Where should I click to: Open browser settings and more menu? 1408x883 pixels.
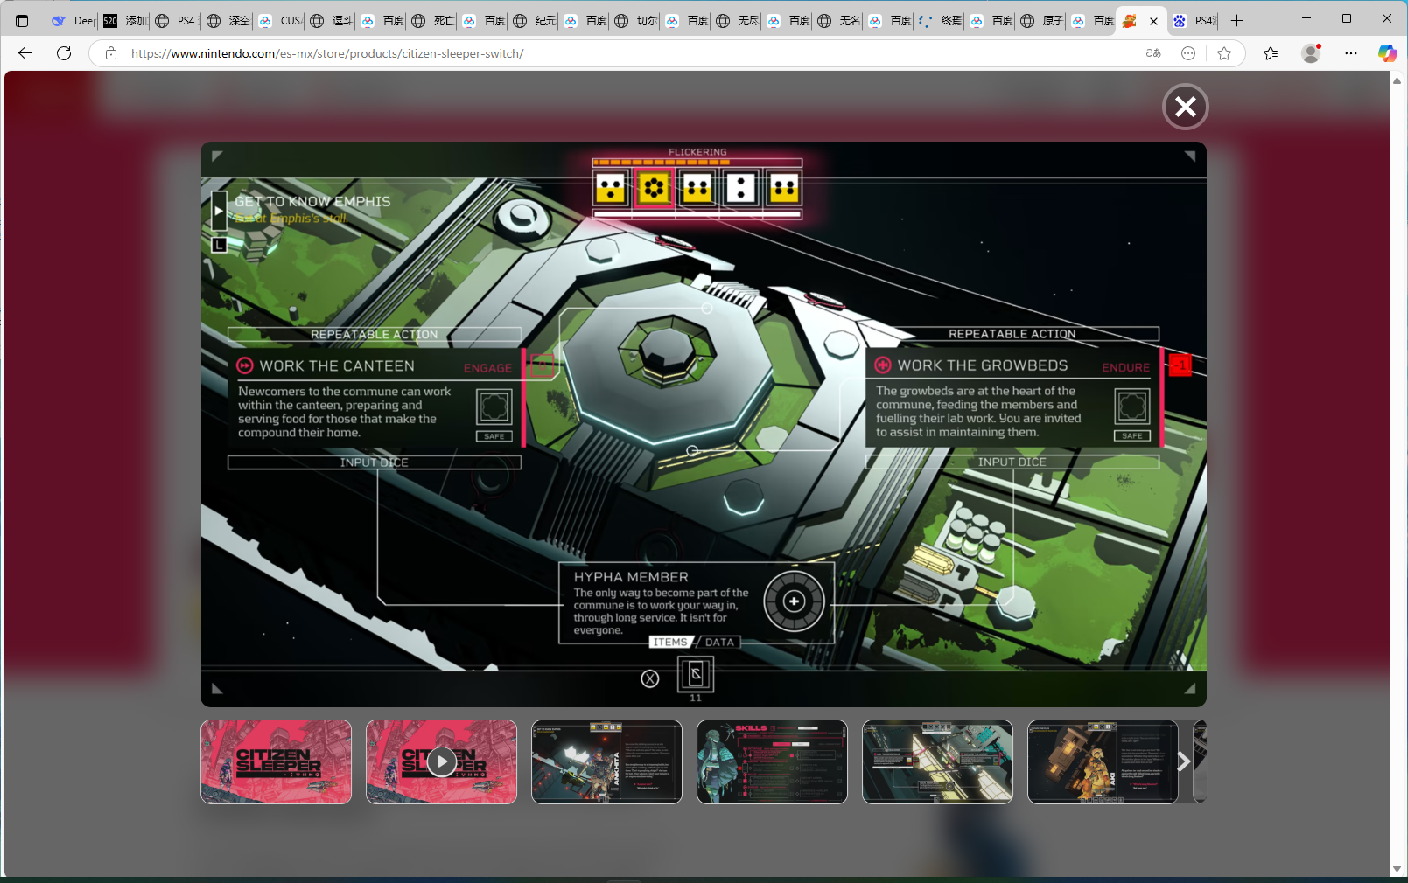tap(1351, 53)
